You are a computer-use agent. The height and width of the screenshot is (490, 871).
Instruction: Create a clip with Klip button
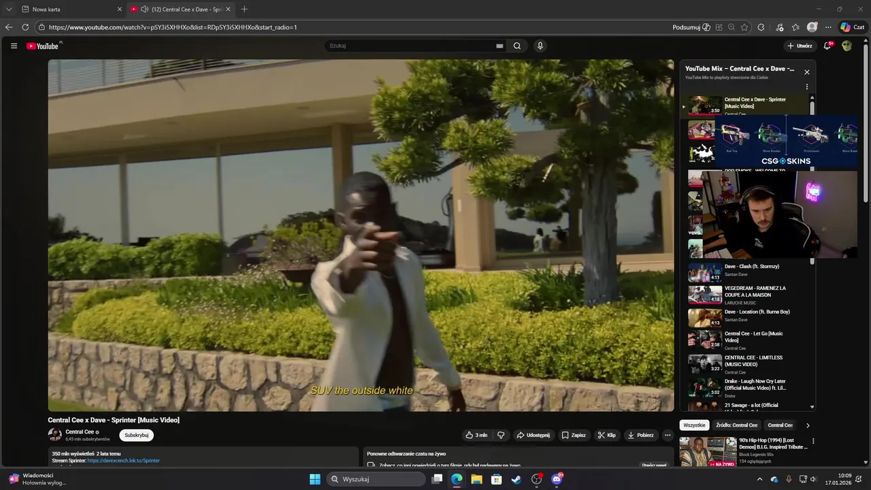(x=606, y=435)
